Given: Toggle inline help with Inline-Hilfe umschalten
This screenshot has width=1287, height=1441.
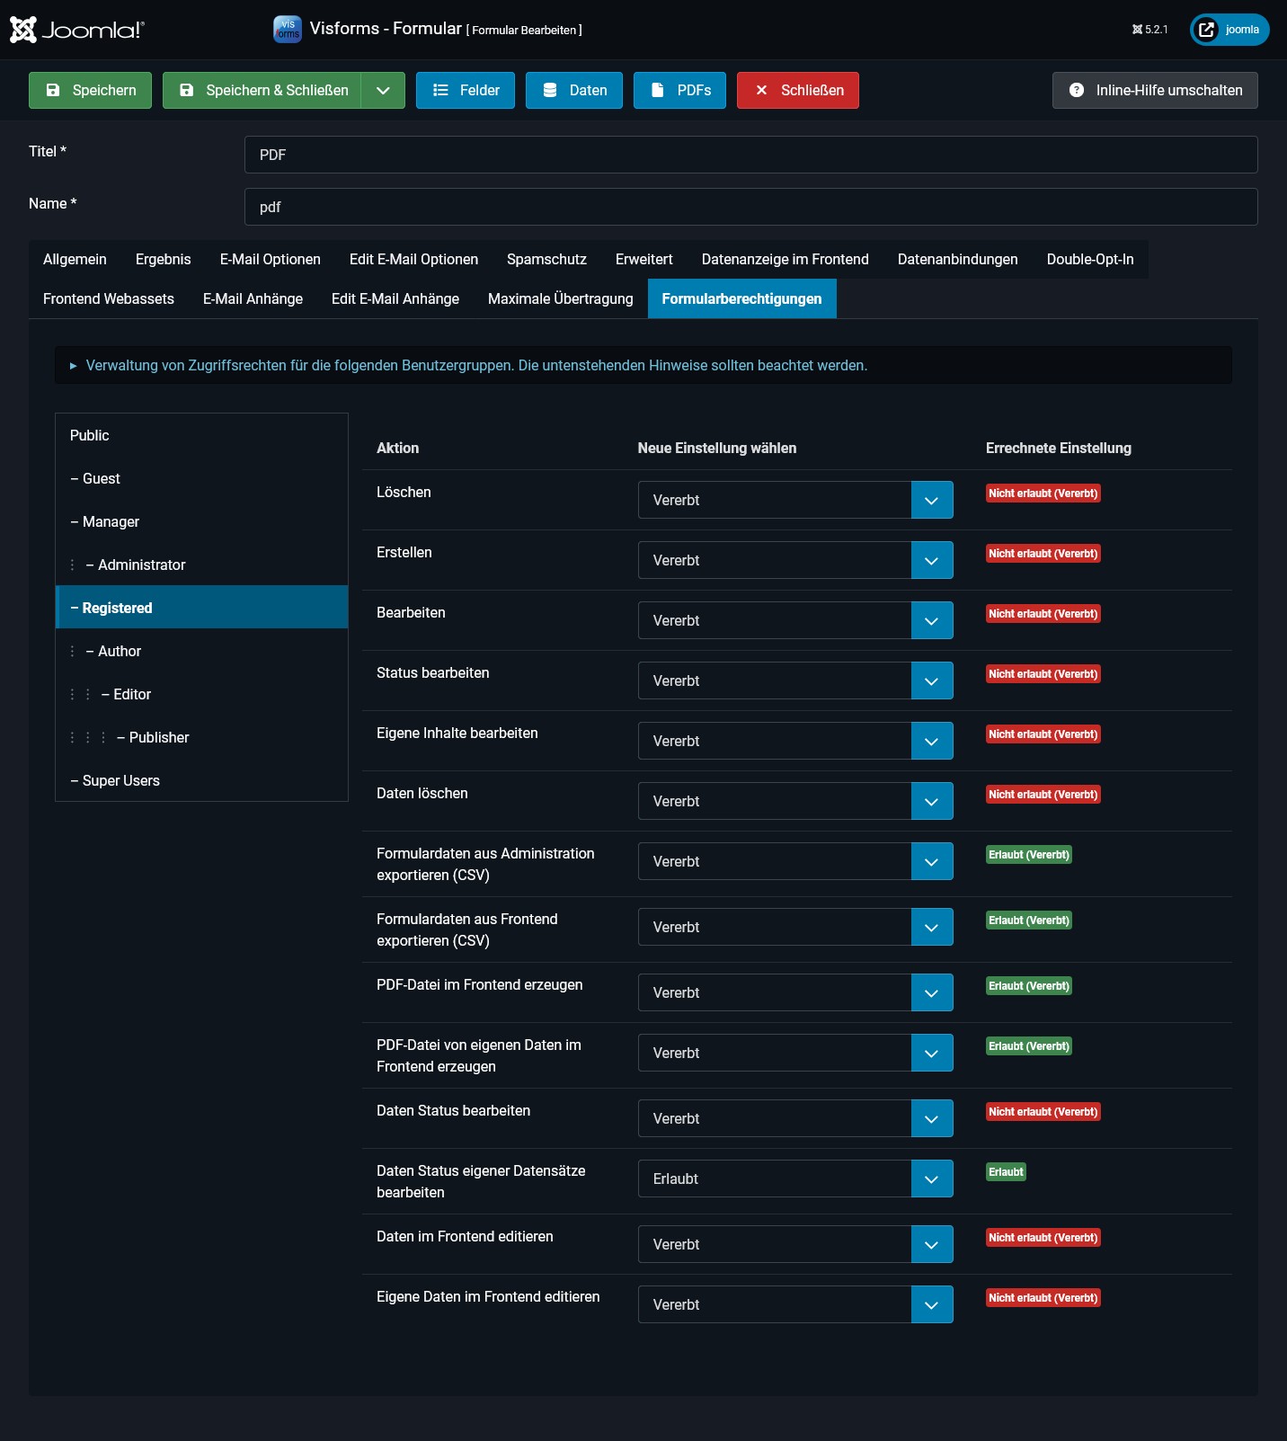Looking at the screenshot, I should click(x=1154, y=91).
